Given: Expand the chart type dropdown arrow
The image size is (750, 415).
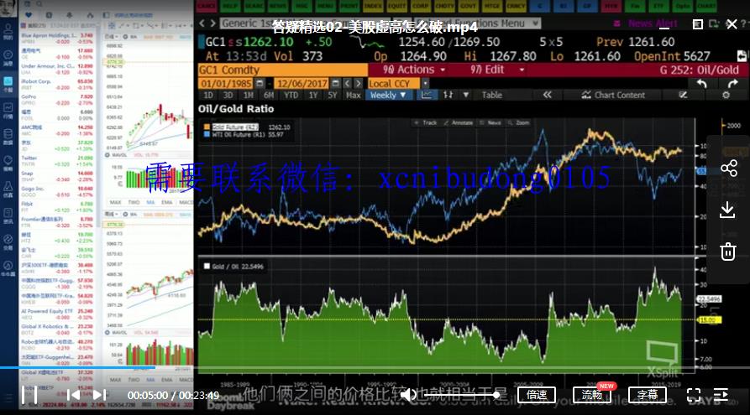Looking at the screenshot, I should click(466, 95).
